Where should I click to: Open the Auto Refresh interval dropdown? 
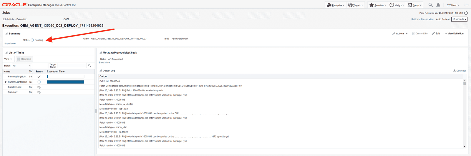click(459, 19)
